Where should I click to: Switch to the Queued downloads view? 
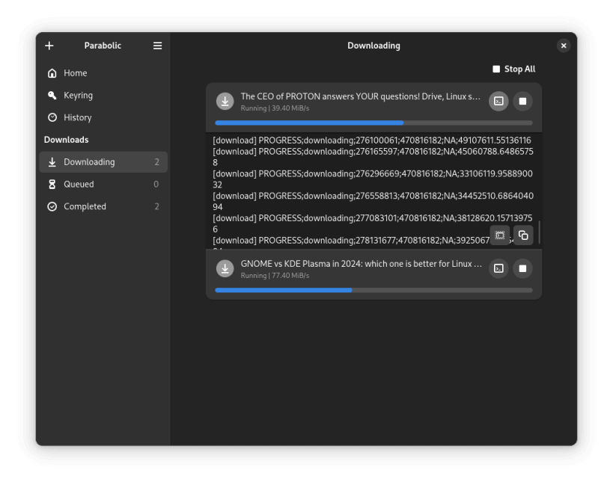[x=79, y=184]
